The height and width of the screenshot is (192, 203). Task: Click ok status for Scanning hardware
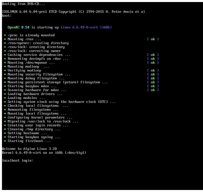(x=153, y=90)
